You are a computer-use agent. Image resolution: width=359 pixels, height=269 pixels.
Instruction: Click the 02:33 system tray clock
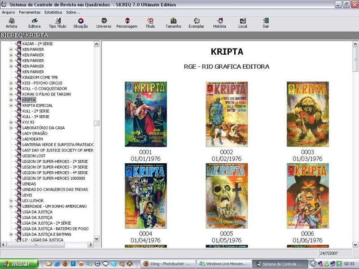[x=349, y=264]
